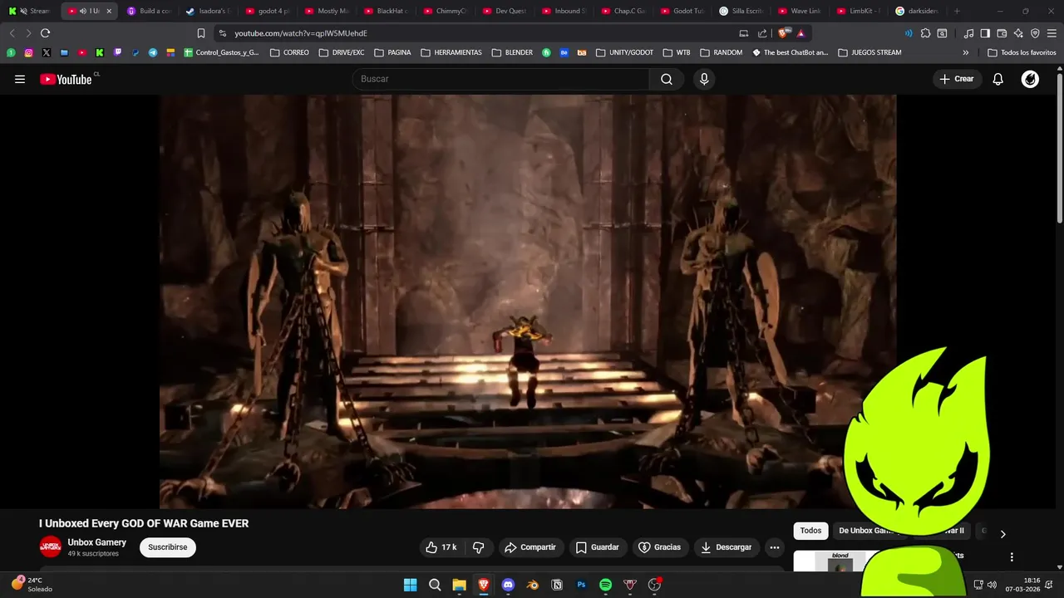Open Brave Wallet icon
The height and width of the screenshot is (598, 1064).
pos(1002,33)
